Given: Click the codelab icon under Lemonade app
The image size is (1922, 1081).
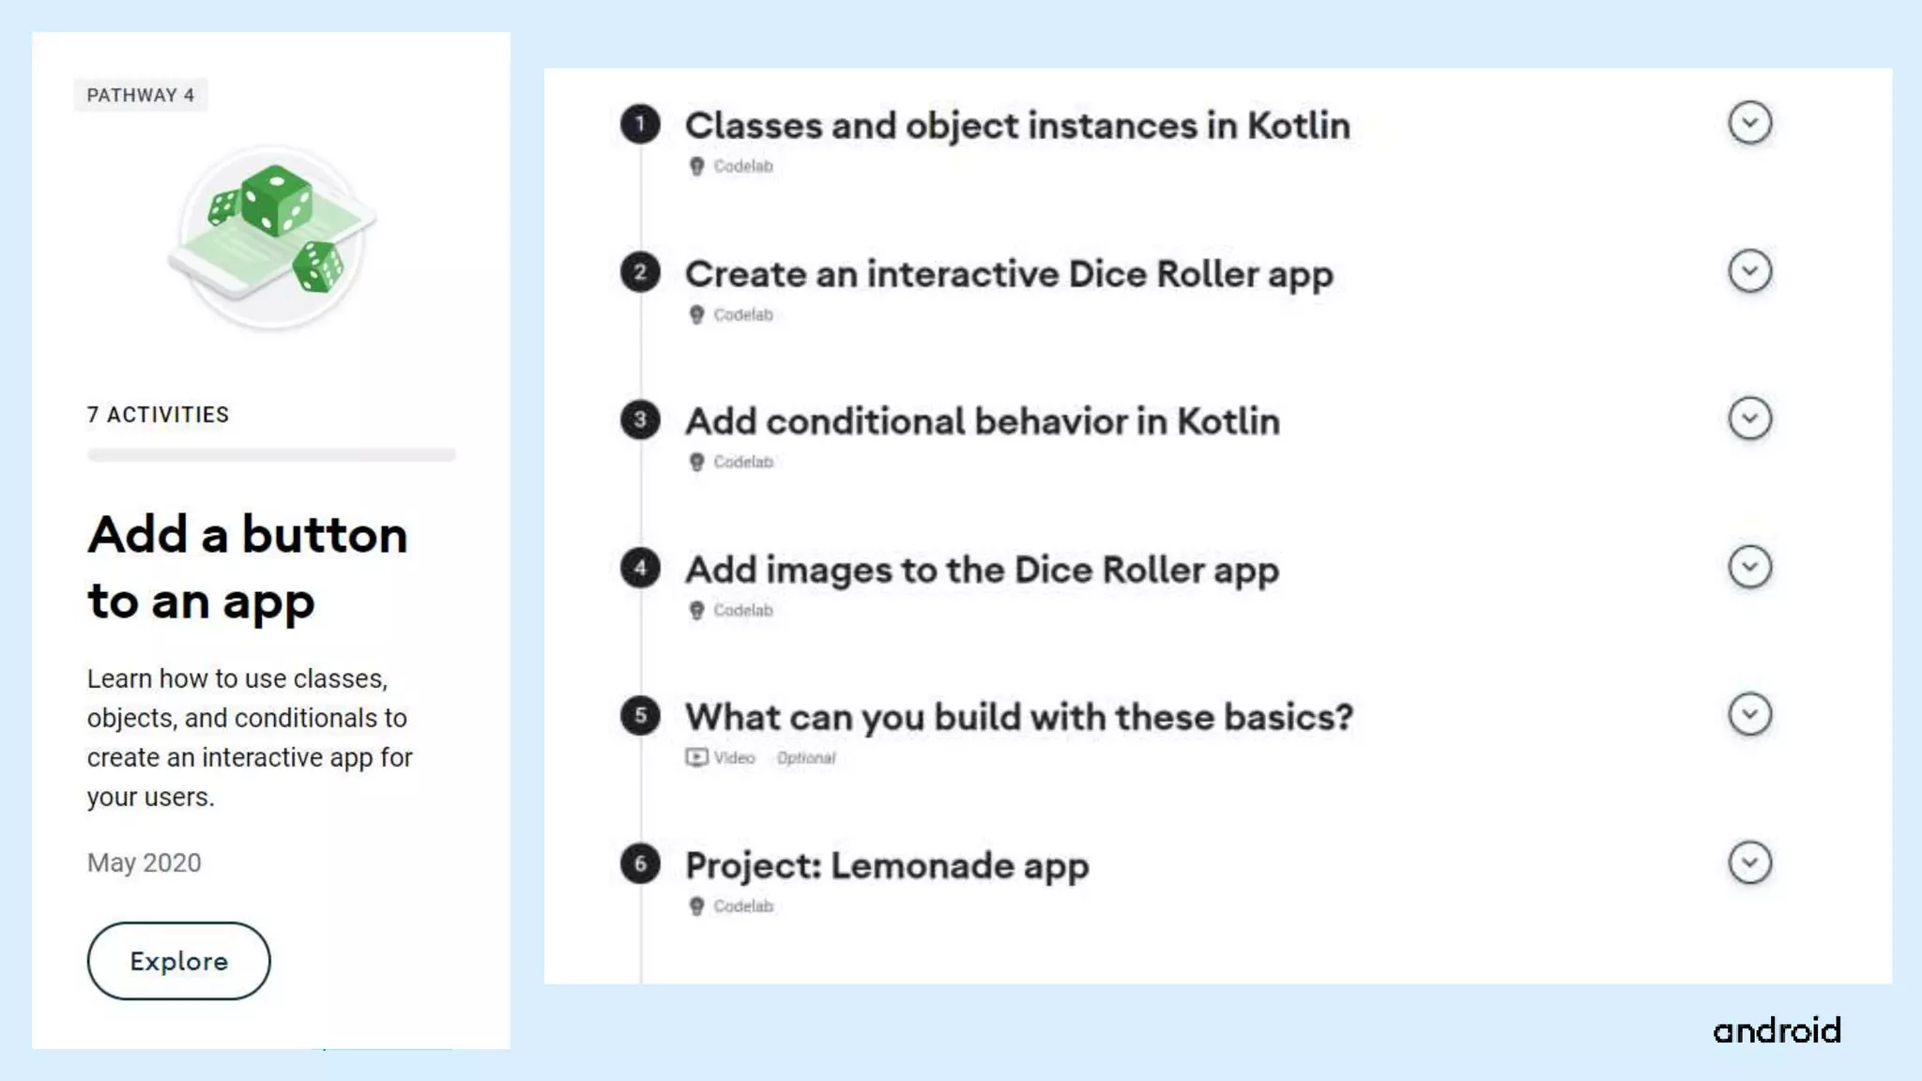Looking at the screenshot, I should coord(696,906).
